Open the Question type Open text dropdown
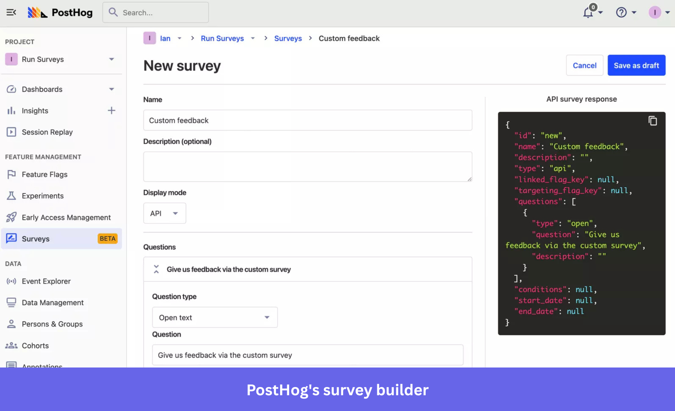 pyautogui.click(x=215, y=317)
